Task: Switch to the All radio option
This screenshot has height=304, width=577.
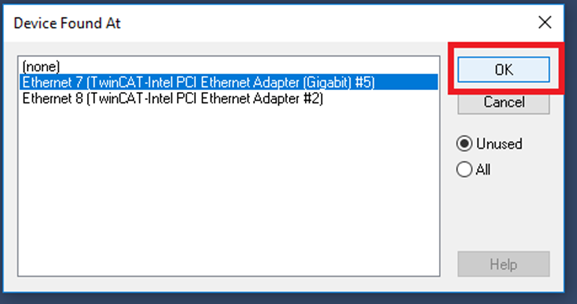Action: pyautogui.click(x=464, y=170)
